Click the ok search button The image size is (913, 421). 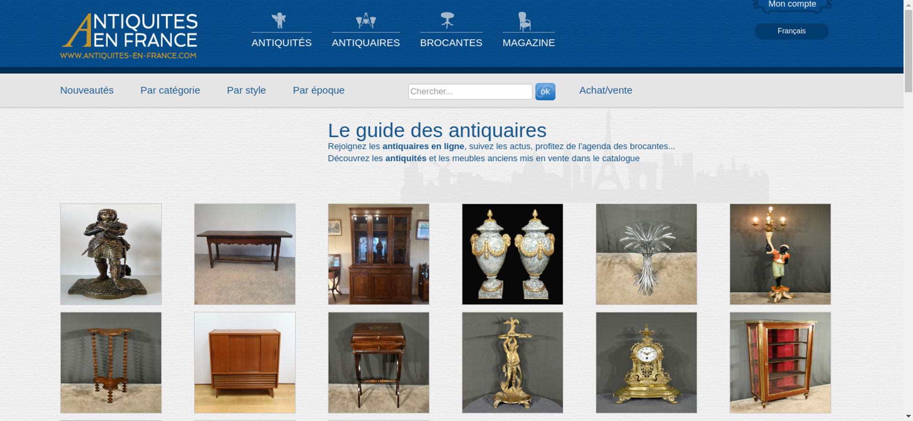[x=545, y=92]
